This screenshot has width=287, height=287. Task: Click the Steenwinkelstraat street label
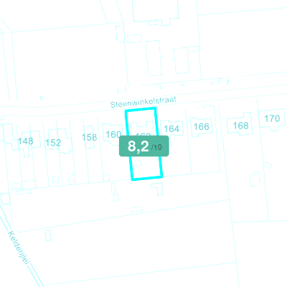(x=143, y=102)
